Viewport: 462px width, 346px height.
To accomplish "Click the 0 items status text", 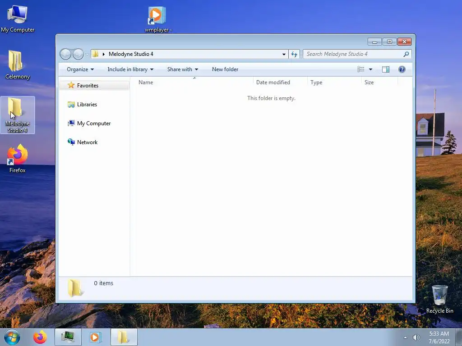I will 103,283.
